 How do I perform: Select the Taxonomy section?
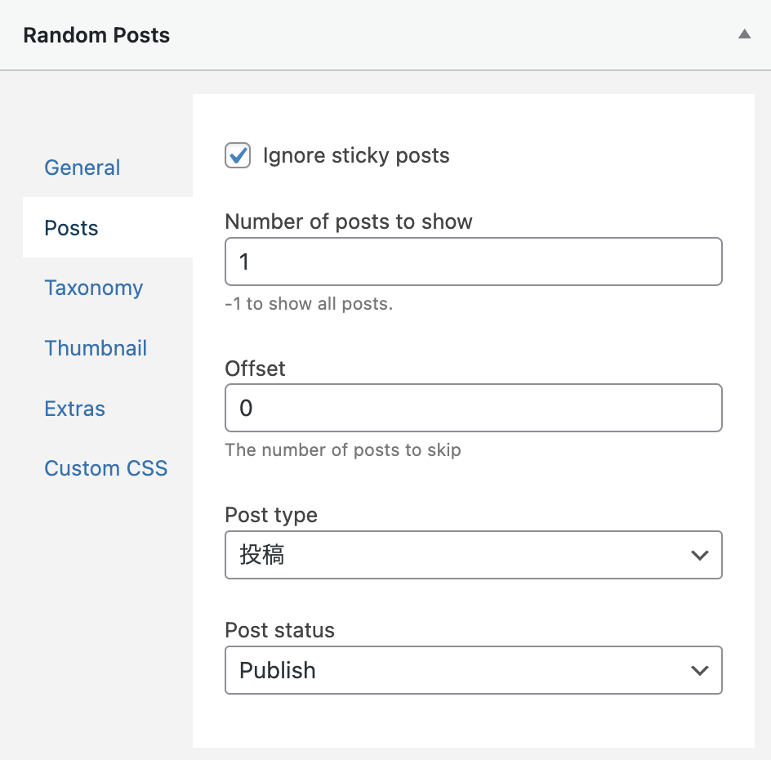pyautogui.click(x=93, y=288)
